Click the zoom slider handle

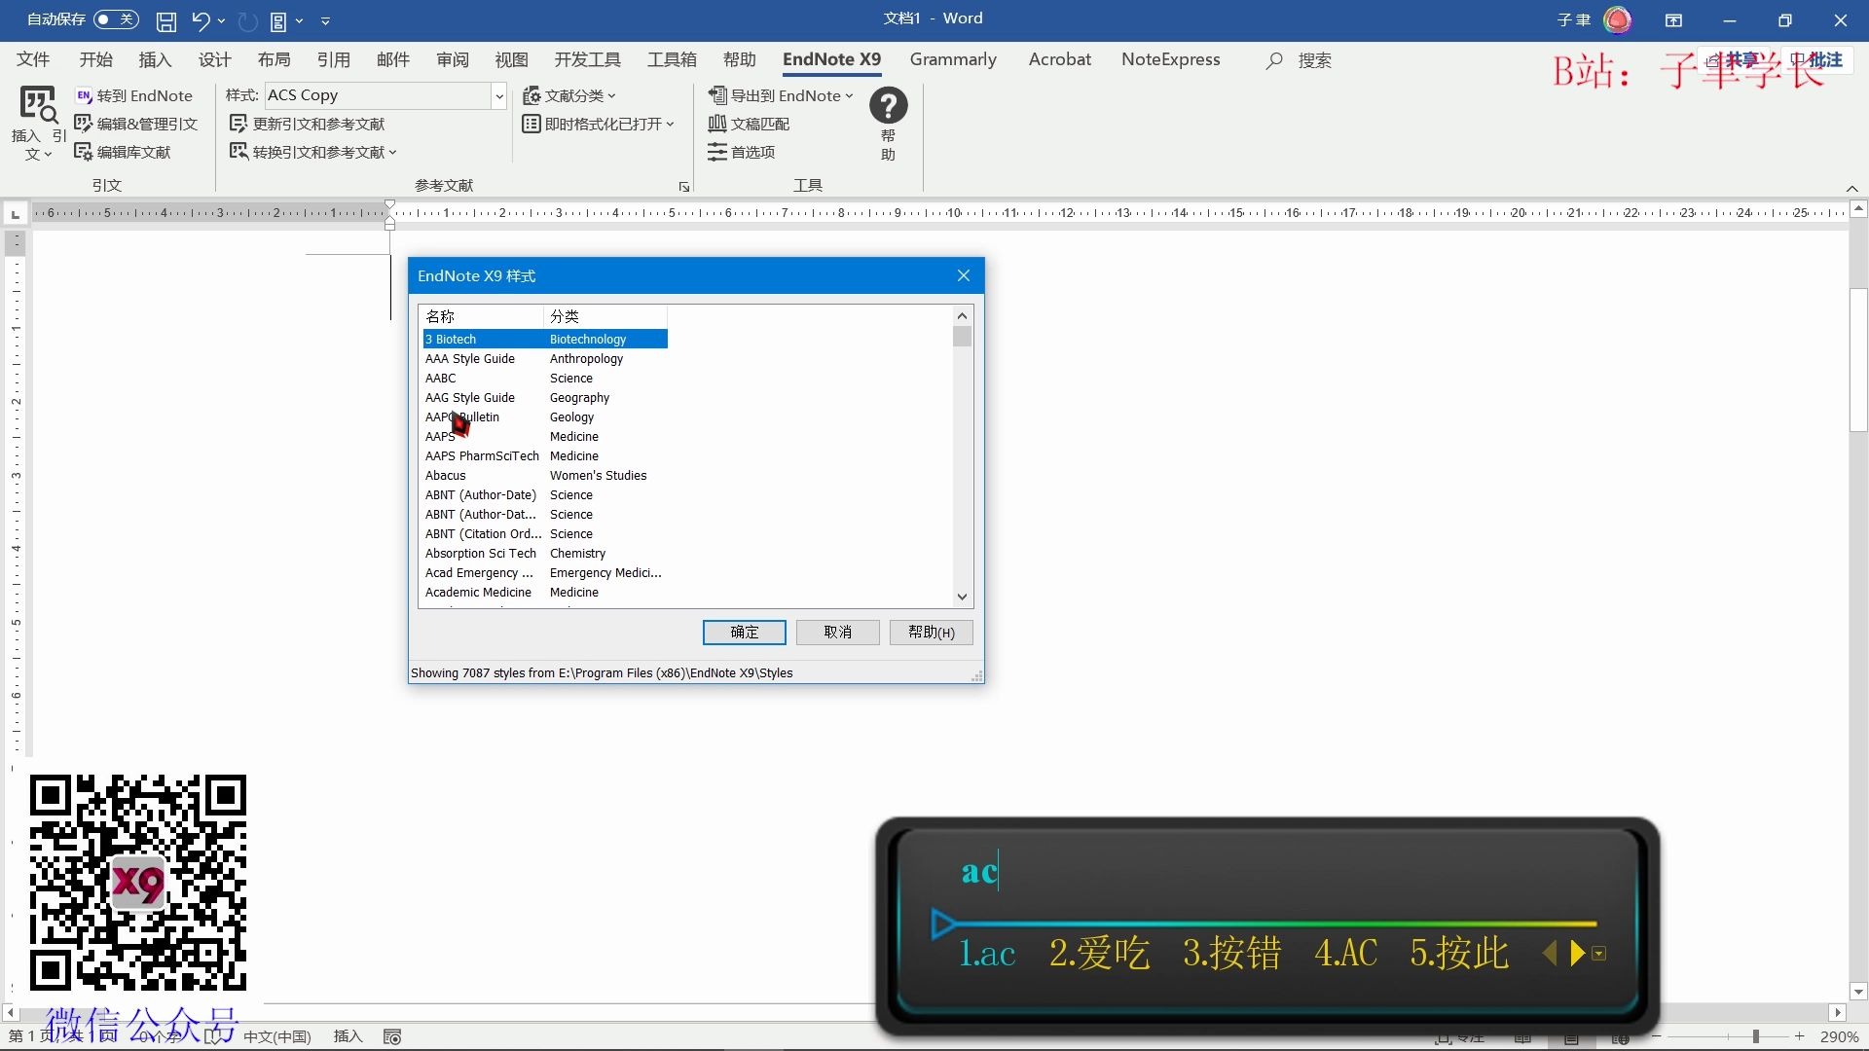[x=1755, y=1036]
